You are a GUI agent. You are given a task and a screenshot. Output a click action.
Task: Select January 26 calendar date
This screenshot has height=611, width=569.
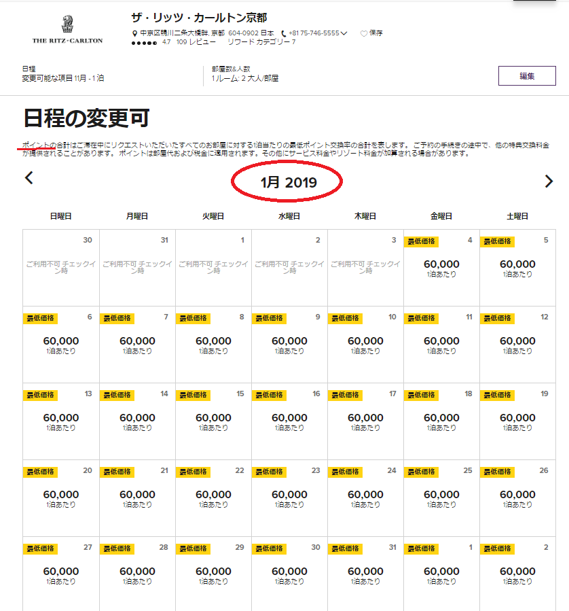click(x=517, y=498)
